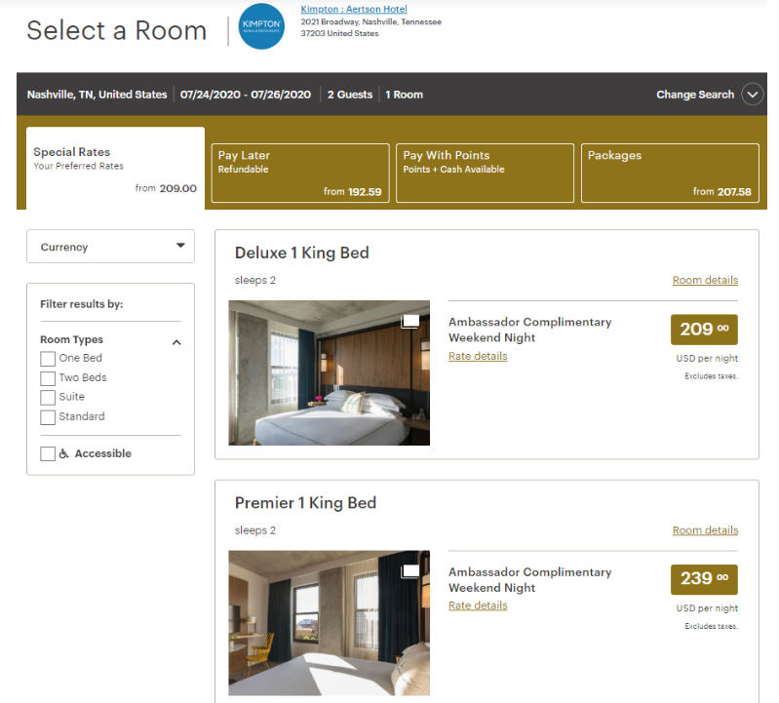
Task: Click the Deluxe 1 King Bed heading
Action: [x=301, y=253]
